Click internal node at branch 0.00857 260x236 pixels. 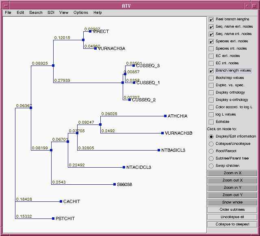point(125,74)
